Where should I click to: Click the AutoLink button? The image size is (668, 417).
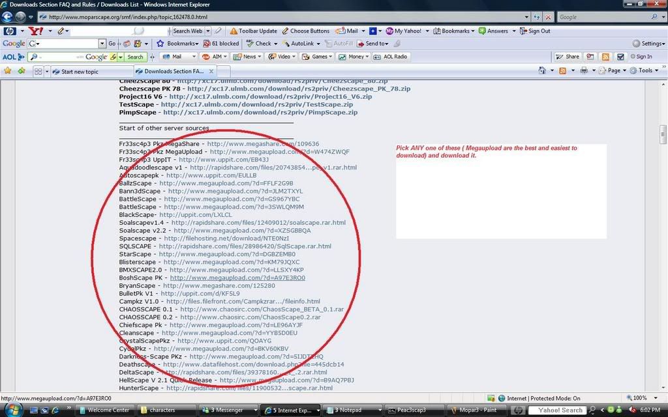[x=298, y=44]
